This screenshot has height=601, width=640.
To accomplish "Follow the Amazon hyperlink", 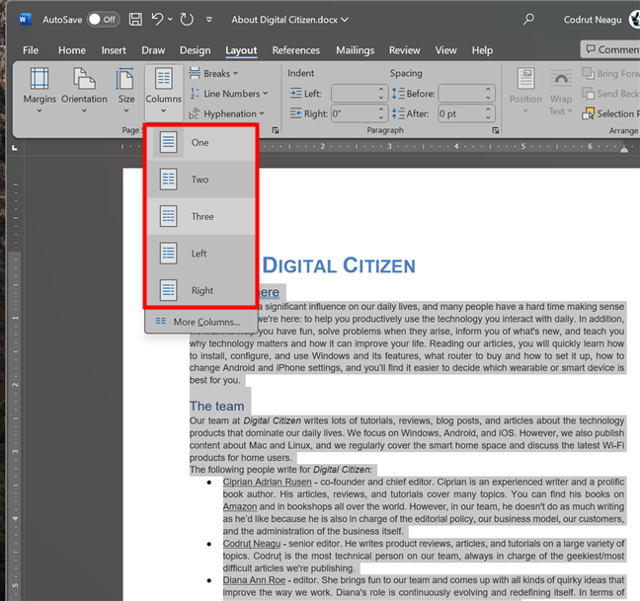I will 240,506.
